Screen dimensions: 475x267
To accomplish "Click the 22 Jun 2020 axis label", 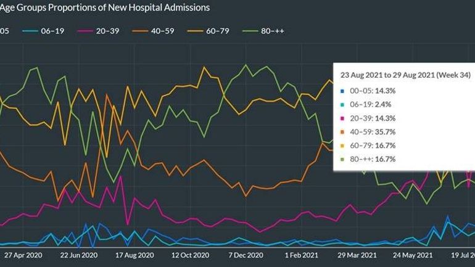I will tap(79, 255).
